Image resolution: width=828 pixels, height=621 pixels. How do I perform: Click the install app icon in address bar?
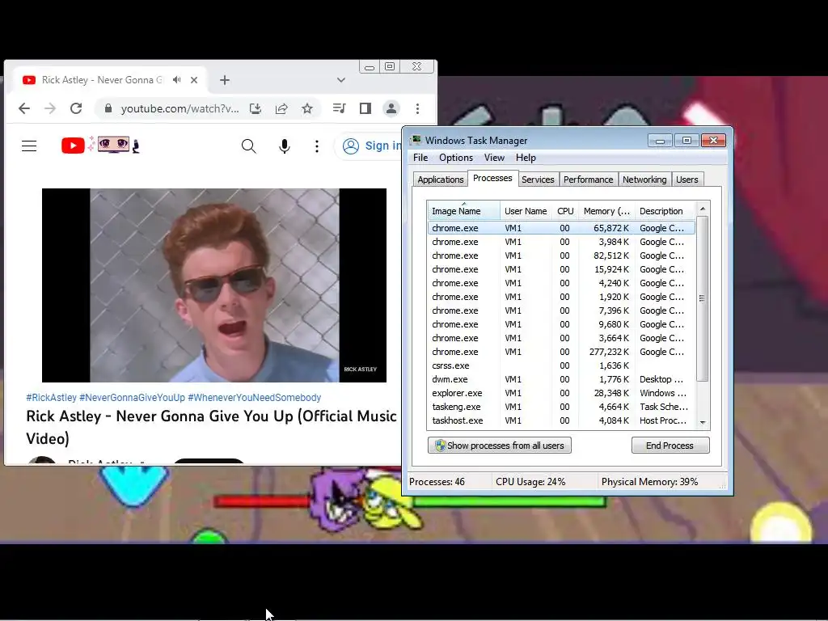point(256,109)
